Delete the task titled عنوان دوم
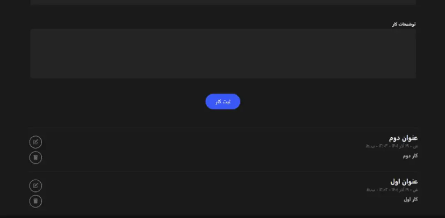The width and height of the screenshot is (445, 218). tap(35, 158)
